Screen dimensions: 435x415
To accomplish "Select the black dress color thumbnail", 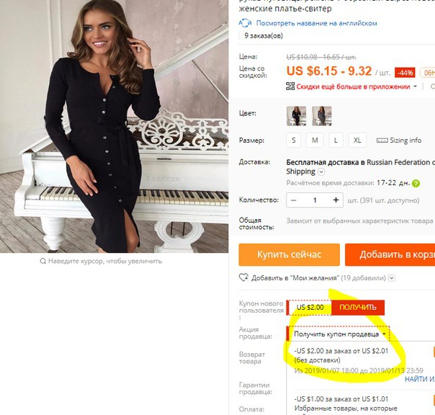I will (296, 116).
